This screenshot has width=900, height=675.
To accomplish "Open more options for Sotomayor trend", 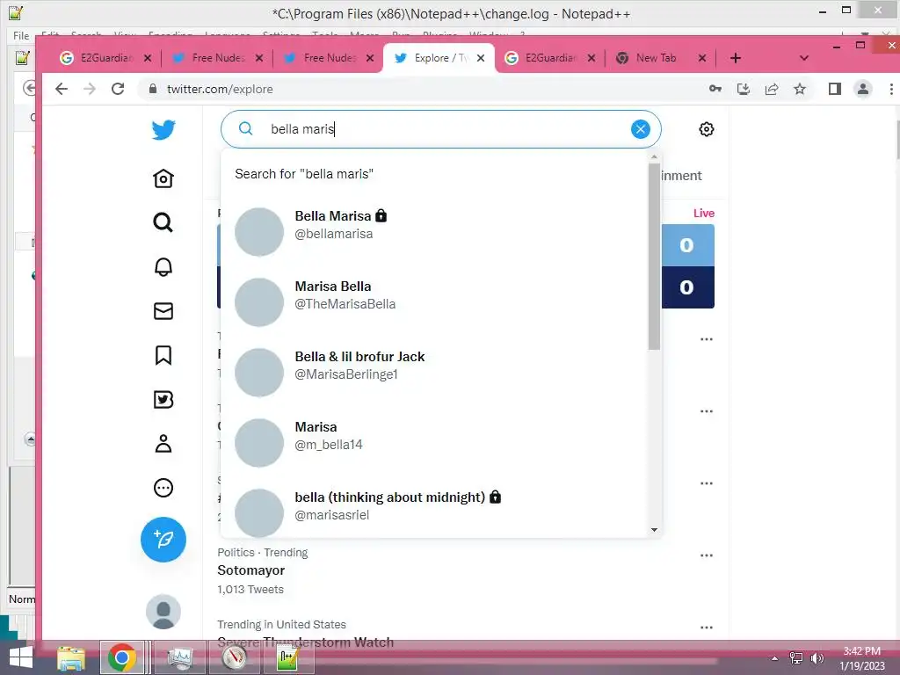I will tap(707, 555).
